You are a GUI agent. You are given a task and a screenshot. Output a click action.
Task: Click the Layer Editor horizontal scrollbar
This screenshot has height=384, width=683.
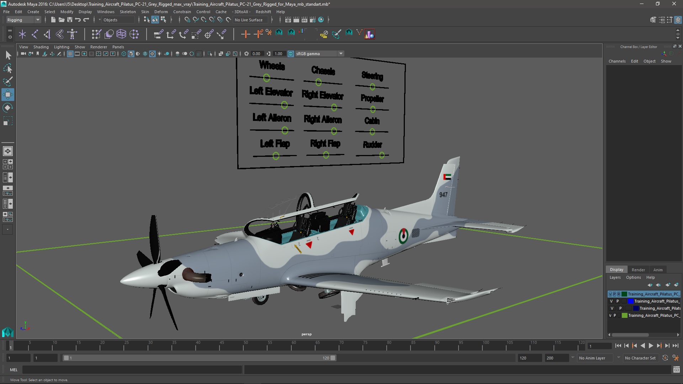(x=630, y=335)
